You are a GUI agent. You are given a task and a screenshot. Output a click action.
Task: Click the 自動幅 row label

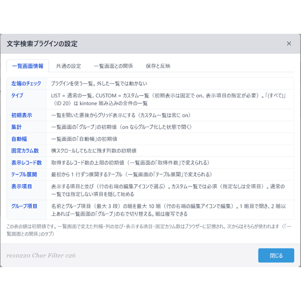coord(19,139)
